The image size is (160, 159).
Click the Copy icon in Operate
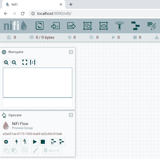[x=6, y=150]
